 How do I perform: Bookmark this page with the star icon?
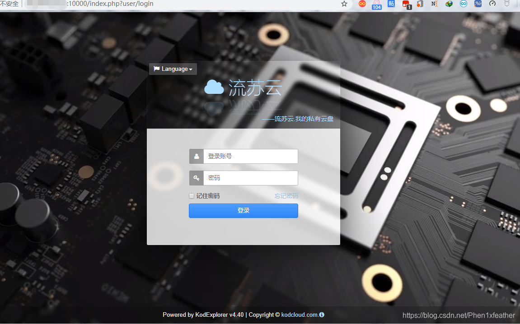pos(344,4)
